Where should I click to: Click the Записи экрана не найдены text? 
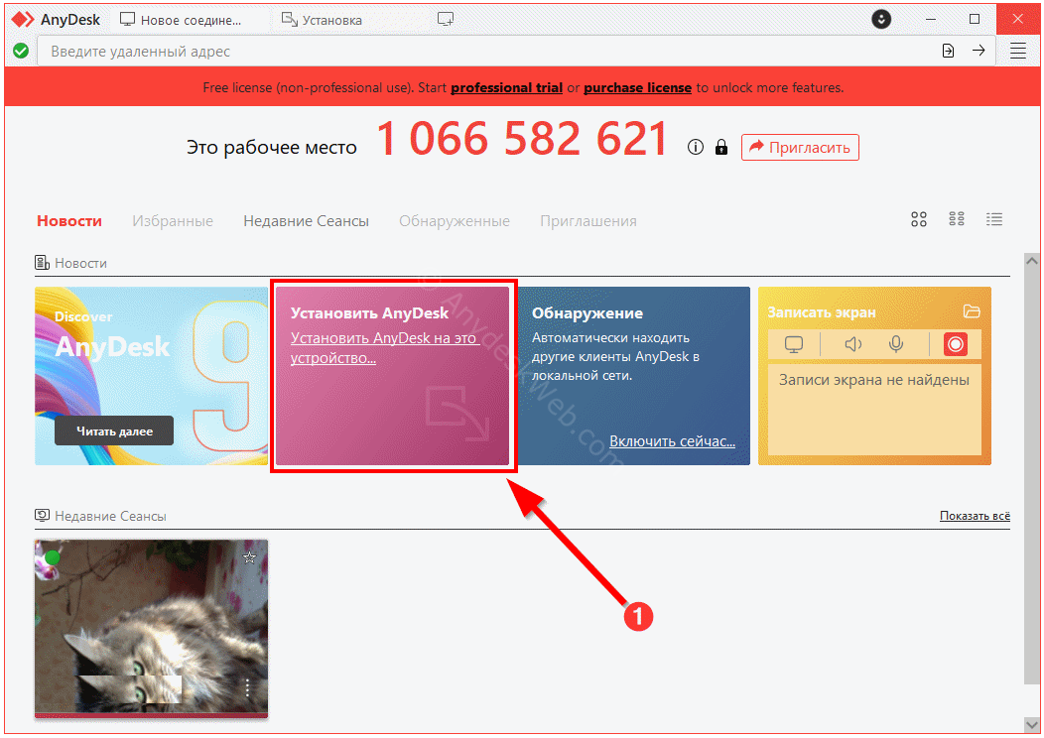point(874,380)
